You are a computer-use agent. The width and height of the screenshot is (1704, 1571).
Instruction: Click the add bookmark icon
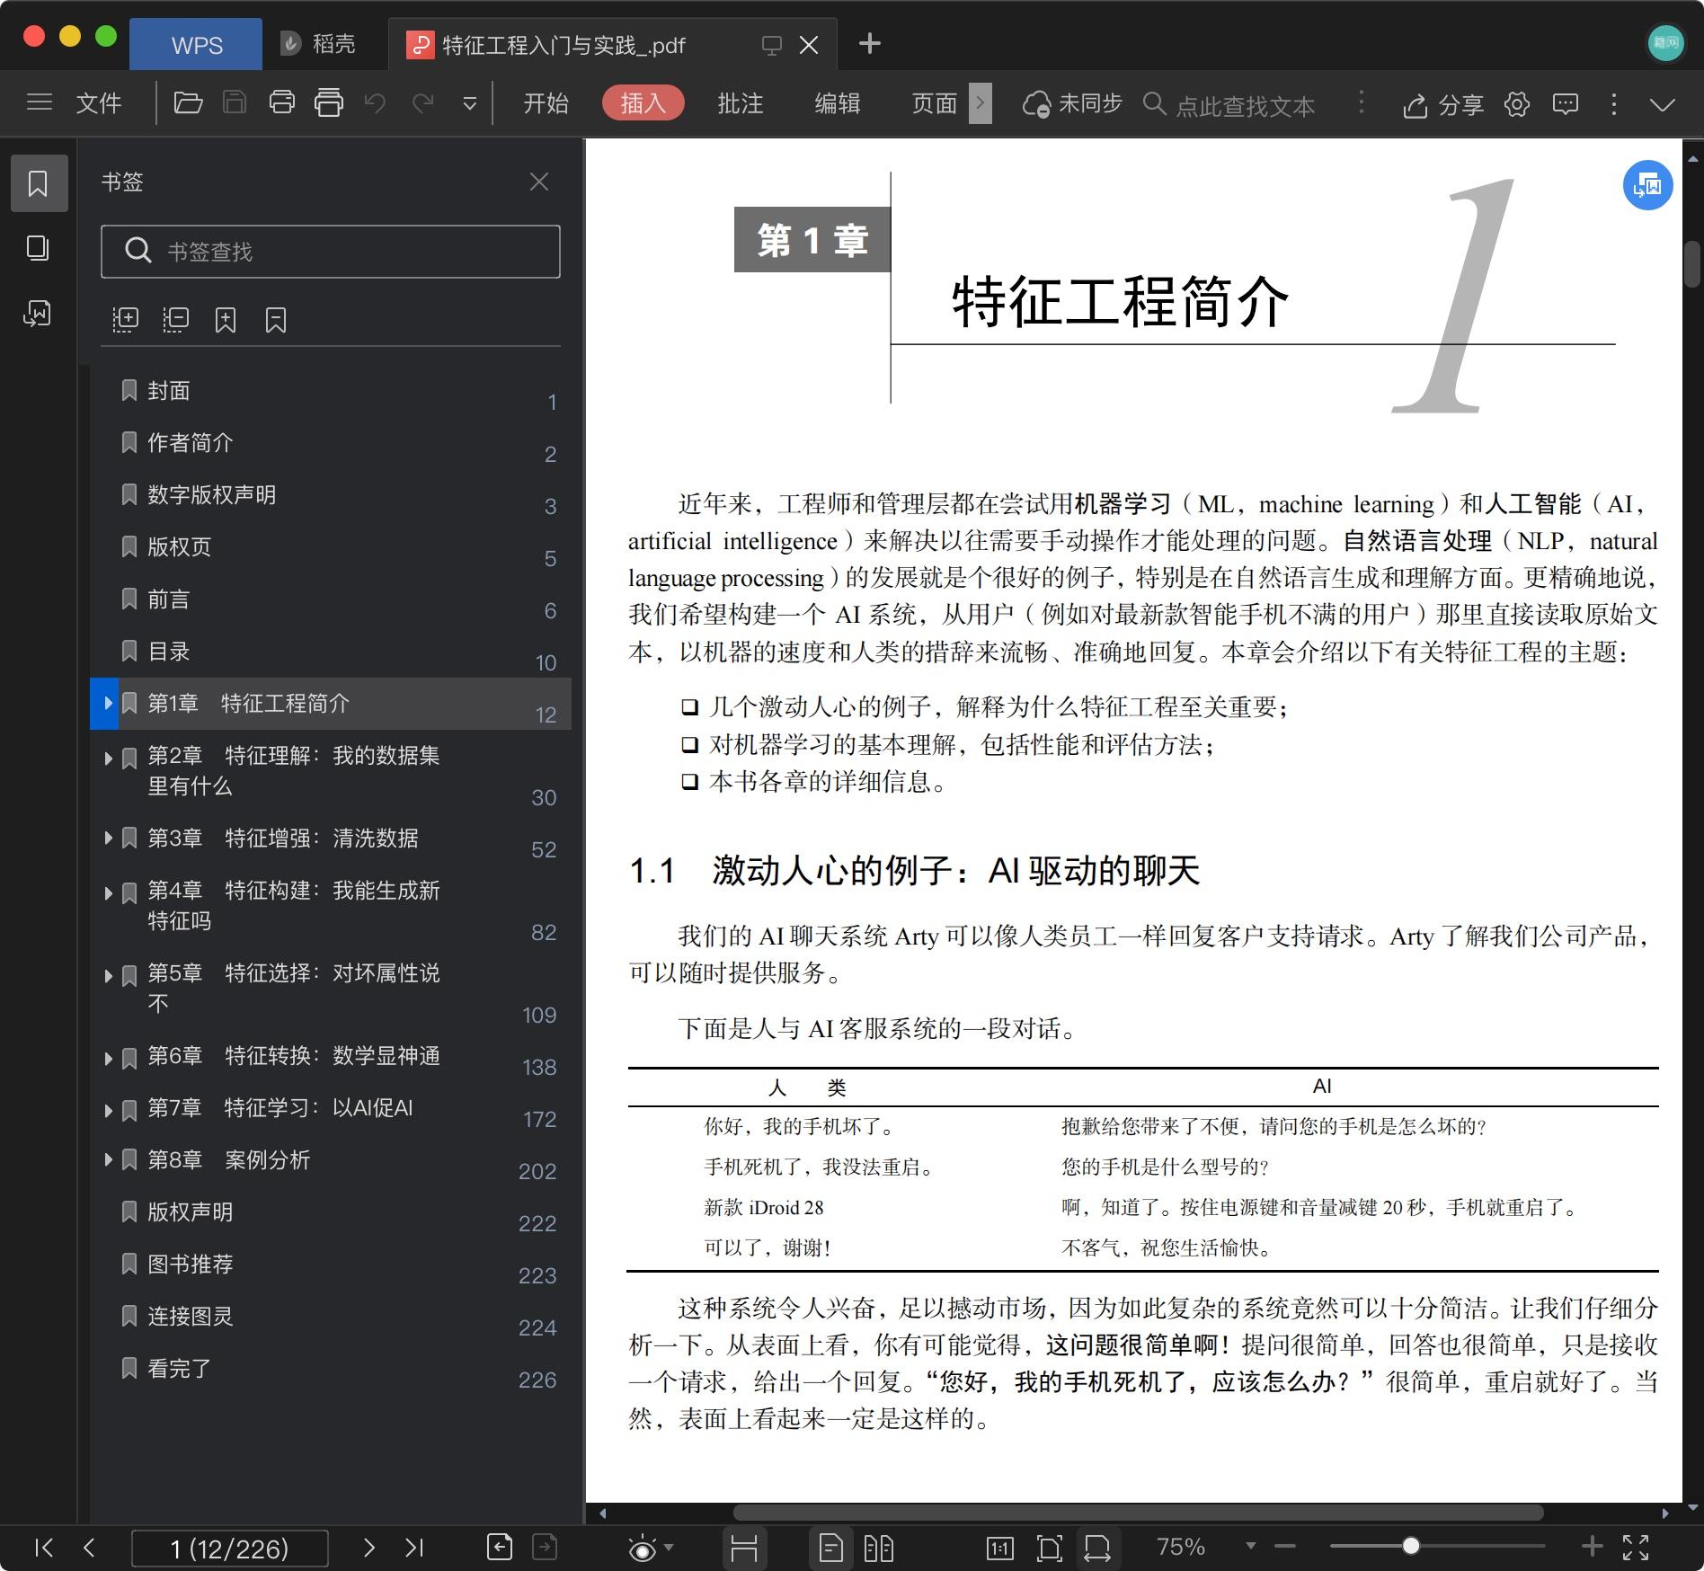[x=226, y=320]
